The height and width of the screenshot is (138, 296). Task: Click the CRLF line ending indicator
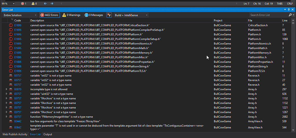click(x=290, y=3)
